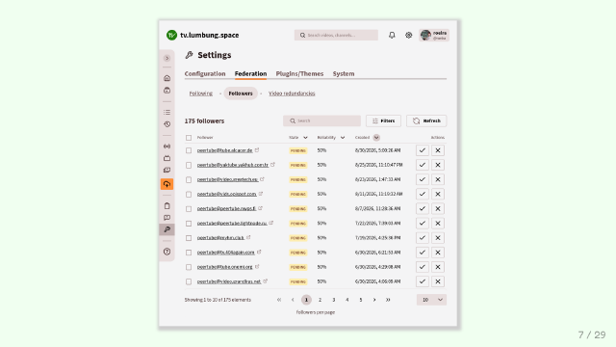Screen dimensions: 616x347
Task: Open the Following sub-tab
Action: pyautogui.click(x=201, y=93)
